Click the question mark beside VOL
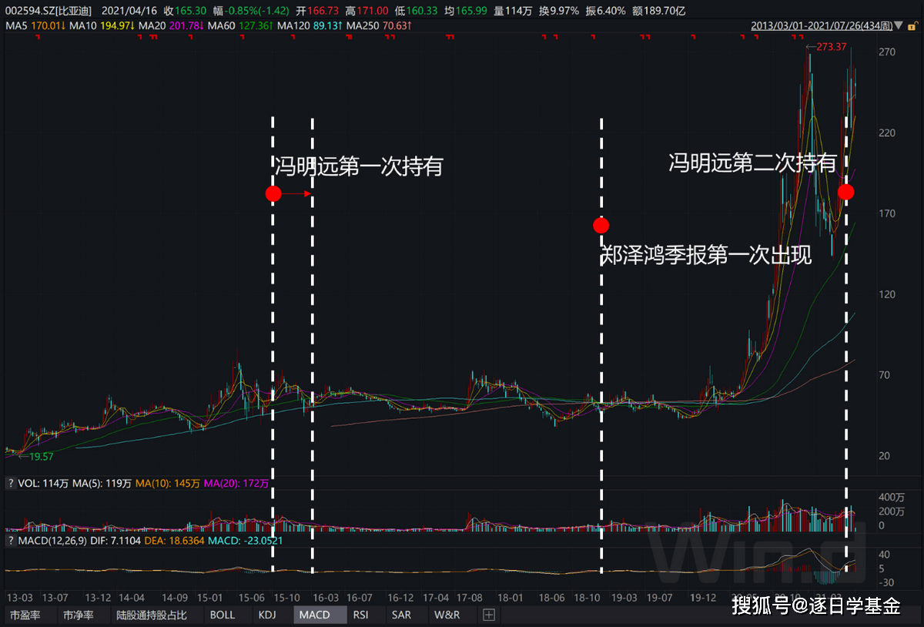Image resolution: width=924 pixels, height=627 pixels. coord(11,483)
